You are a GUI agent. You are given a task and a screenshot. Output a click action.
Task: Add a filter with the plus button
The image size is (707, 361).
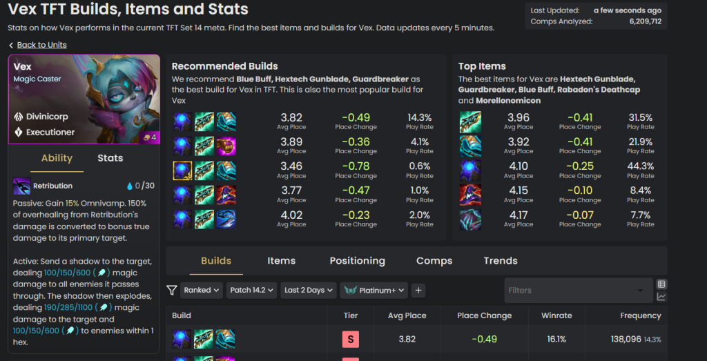click(x=418, y=290)
